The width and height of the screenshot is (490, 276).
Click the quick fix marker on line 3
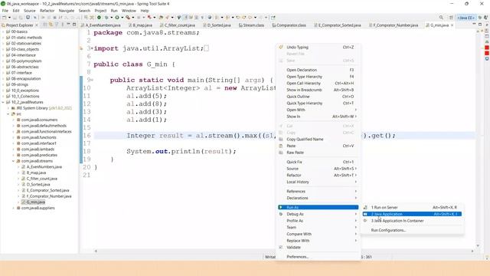(x=82, y=48)
